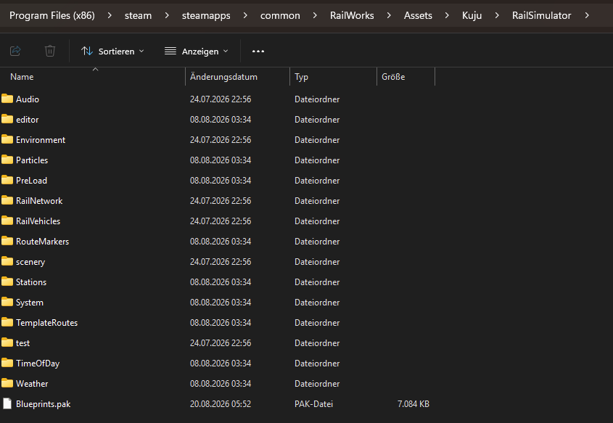
Task: Expand chevron after common breadcrumb
Action: 315,15
